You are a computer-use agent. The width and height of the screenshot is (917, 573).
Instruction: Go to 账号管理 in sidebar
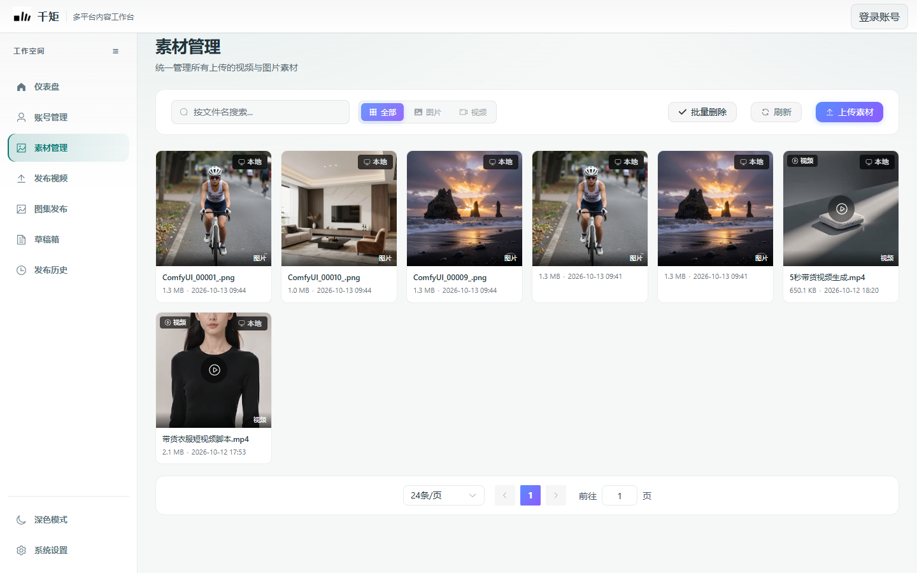pos(68,117)
